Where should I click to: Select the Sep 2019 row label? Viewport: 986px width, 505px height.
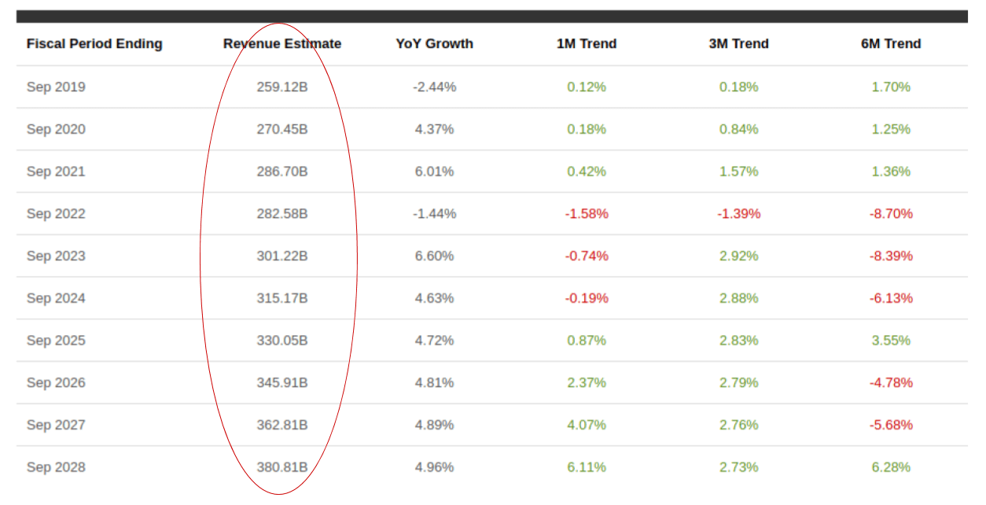pos(56,87)
